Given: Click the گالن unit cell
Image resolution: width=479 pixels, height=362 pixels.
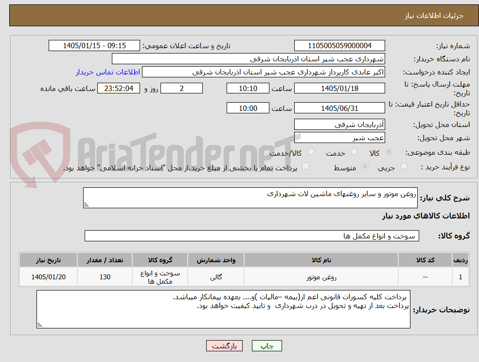Looking at the screenshot, I should coord(216,277).
